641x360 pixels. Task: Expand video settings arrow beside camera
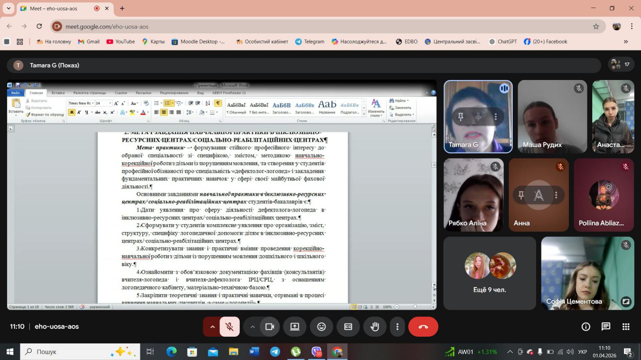click(x=252, y=327)
